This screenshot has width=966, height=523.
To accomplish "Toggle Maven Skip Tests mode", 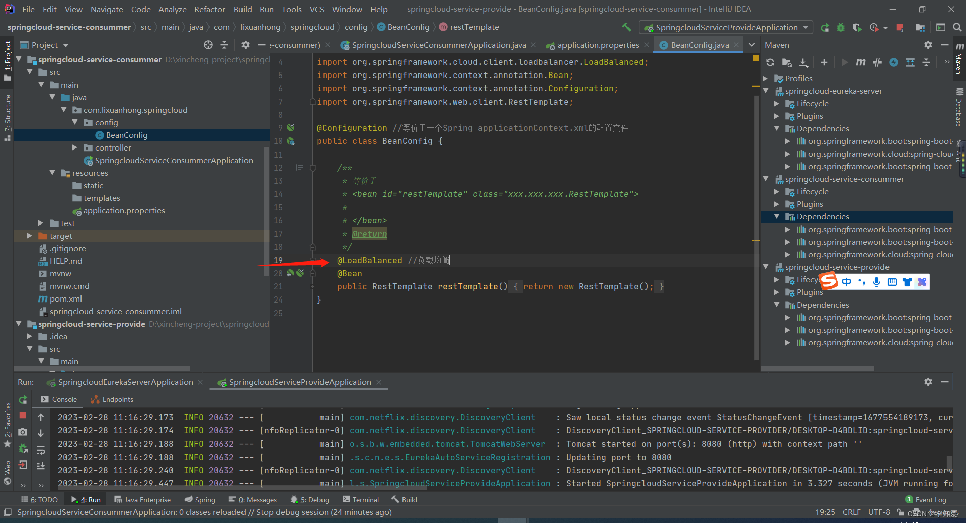I will pos(877,62).
